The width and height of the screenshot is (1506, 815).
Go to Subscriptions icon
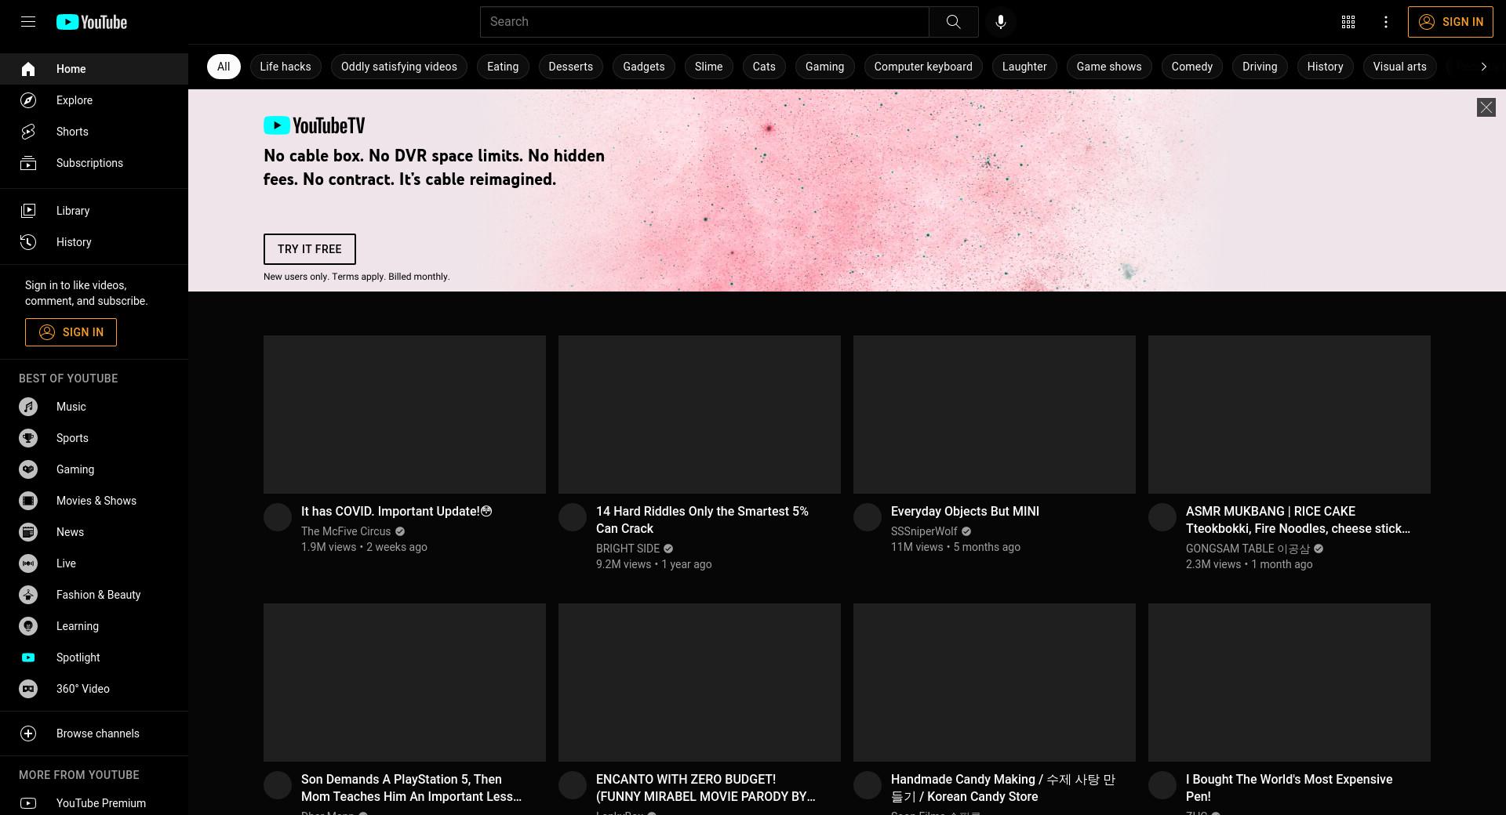click(x=28, y=163)
